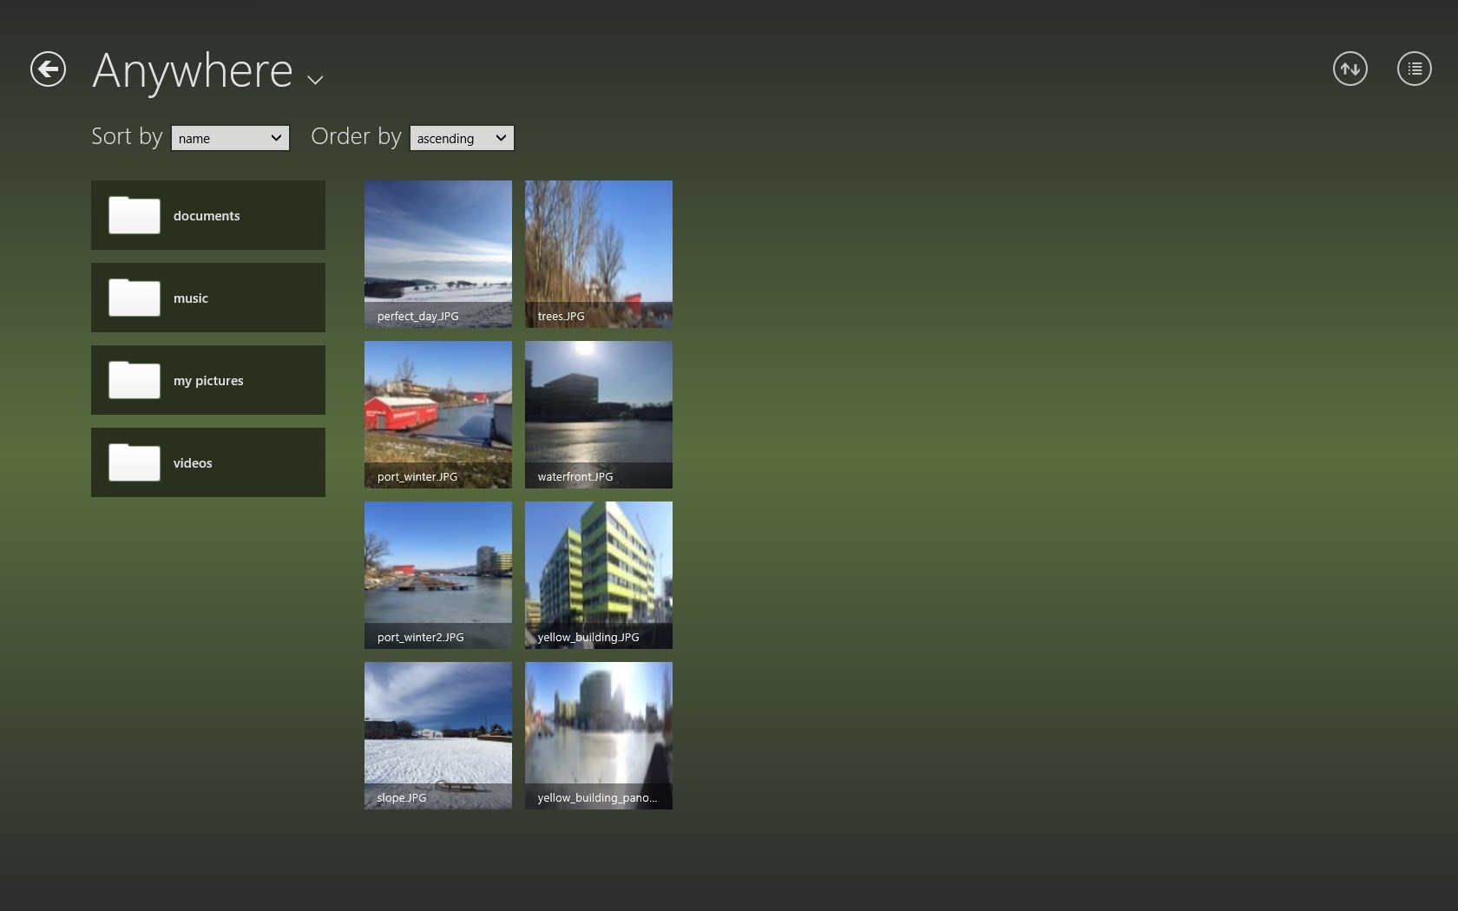Expand the Anywhere location chevron
Viewport: 1458px width, 911px height.
pos(315,80)
